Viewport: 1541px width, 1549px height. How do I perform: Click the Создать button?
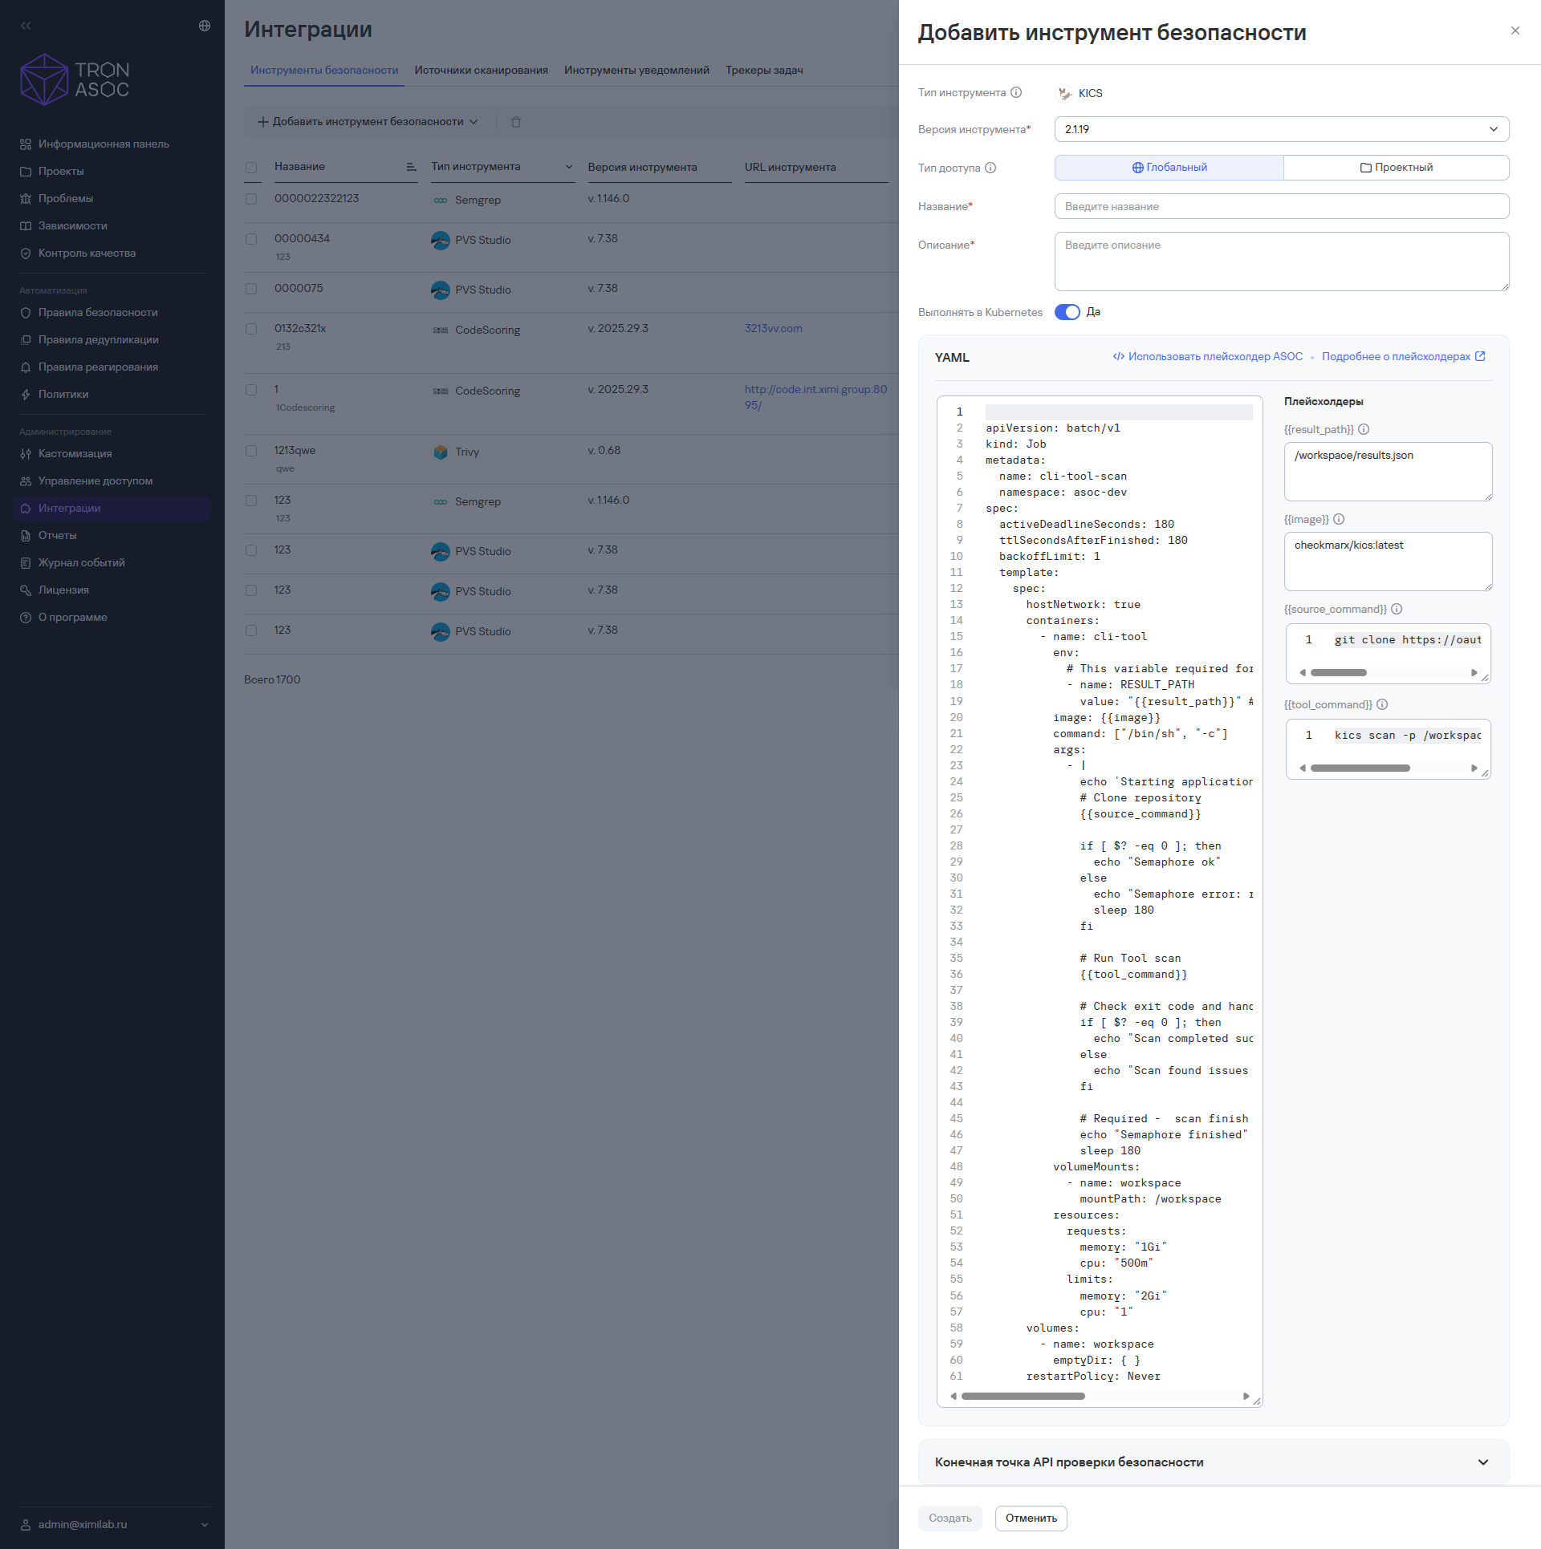click(x=950, y=1519)
